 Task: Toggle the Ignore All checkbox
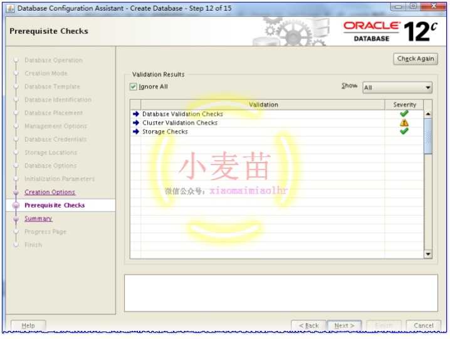[x=133, y=87]
